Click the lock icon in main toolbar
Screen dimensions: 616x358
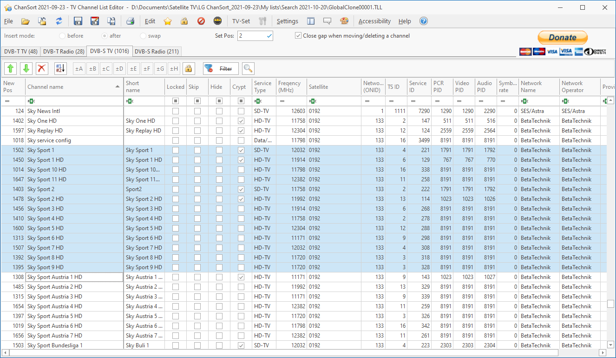(184, 21)
